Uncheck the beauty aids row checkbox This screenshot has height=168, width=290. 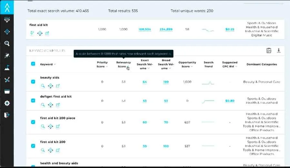33,82
